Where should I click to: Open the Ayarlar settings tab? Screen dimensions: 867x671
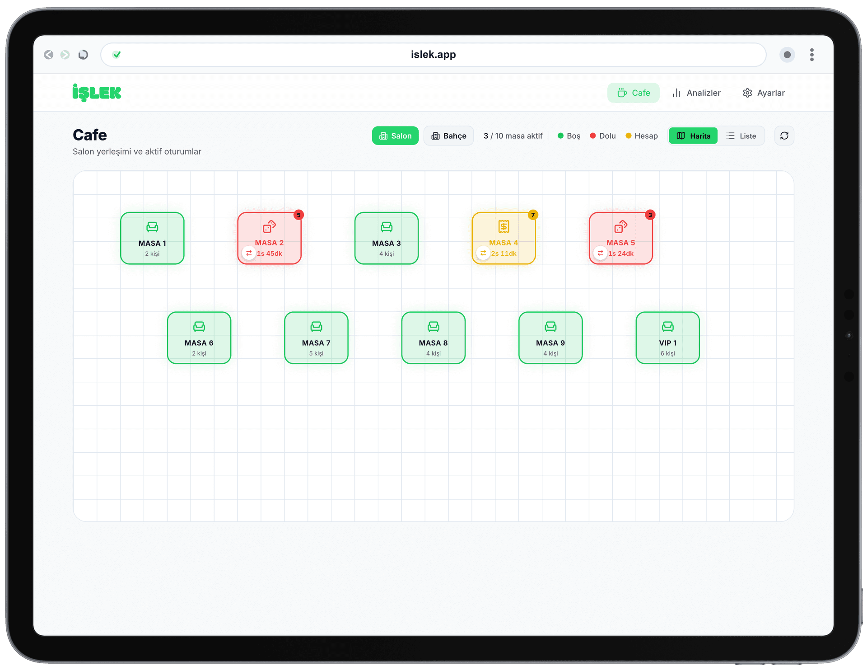[x=764, y=93]
